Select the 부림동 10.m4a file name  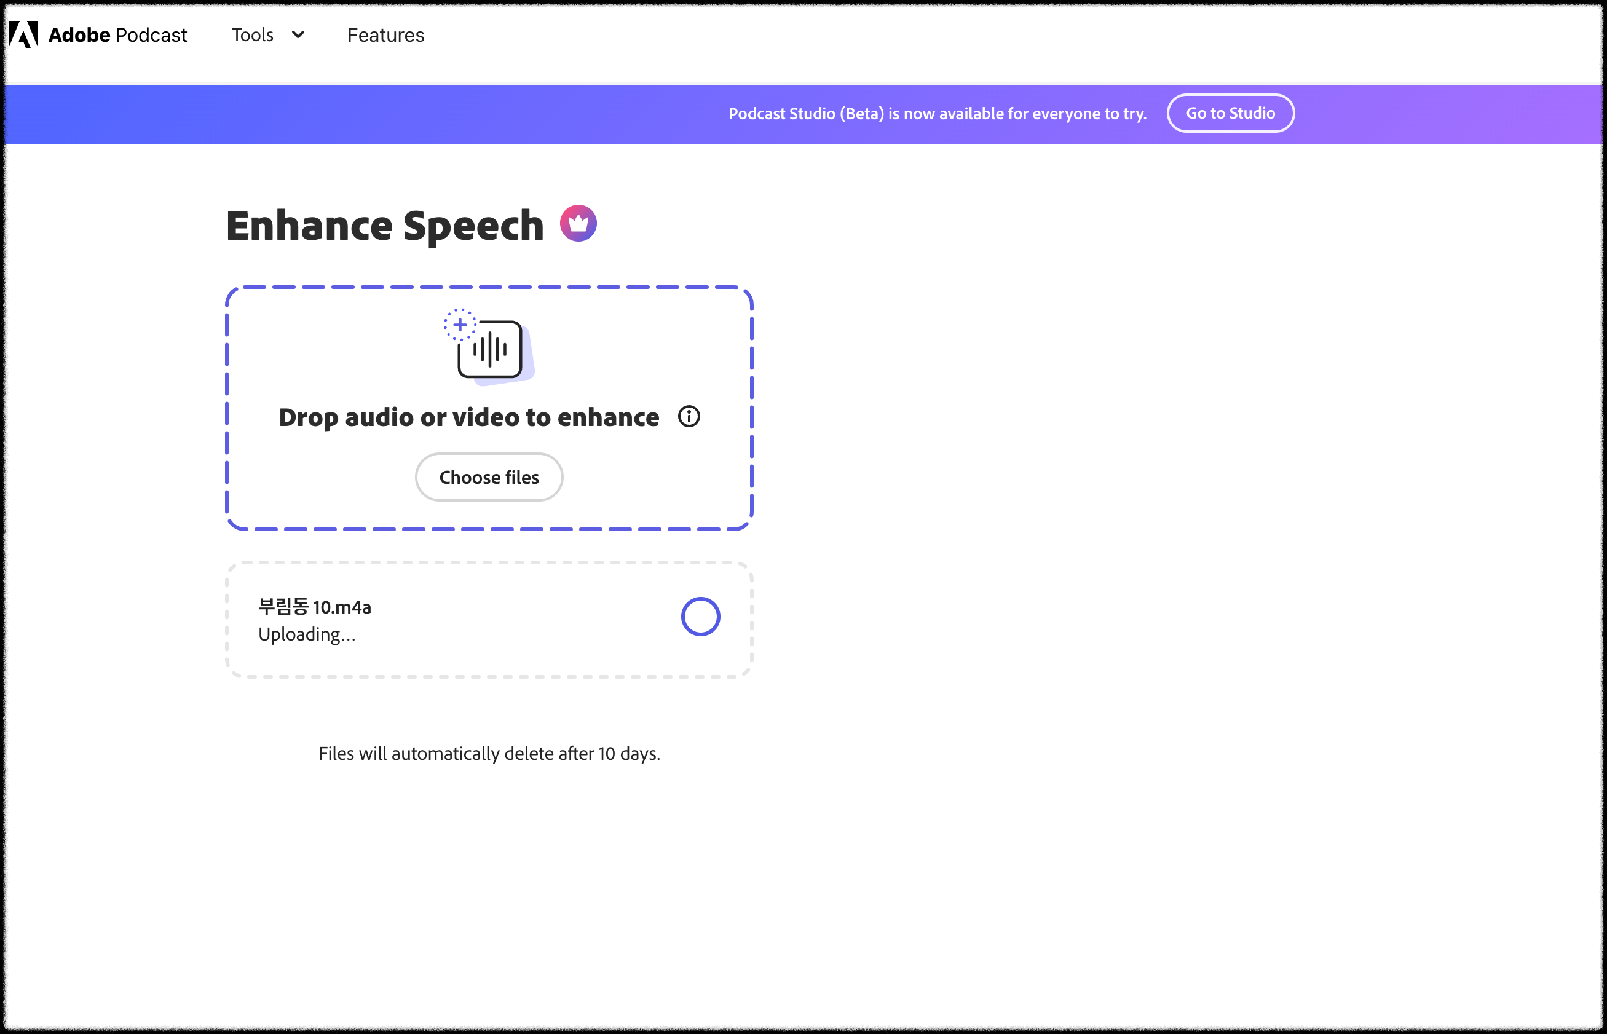tap(315, 607)
